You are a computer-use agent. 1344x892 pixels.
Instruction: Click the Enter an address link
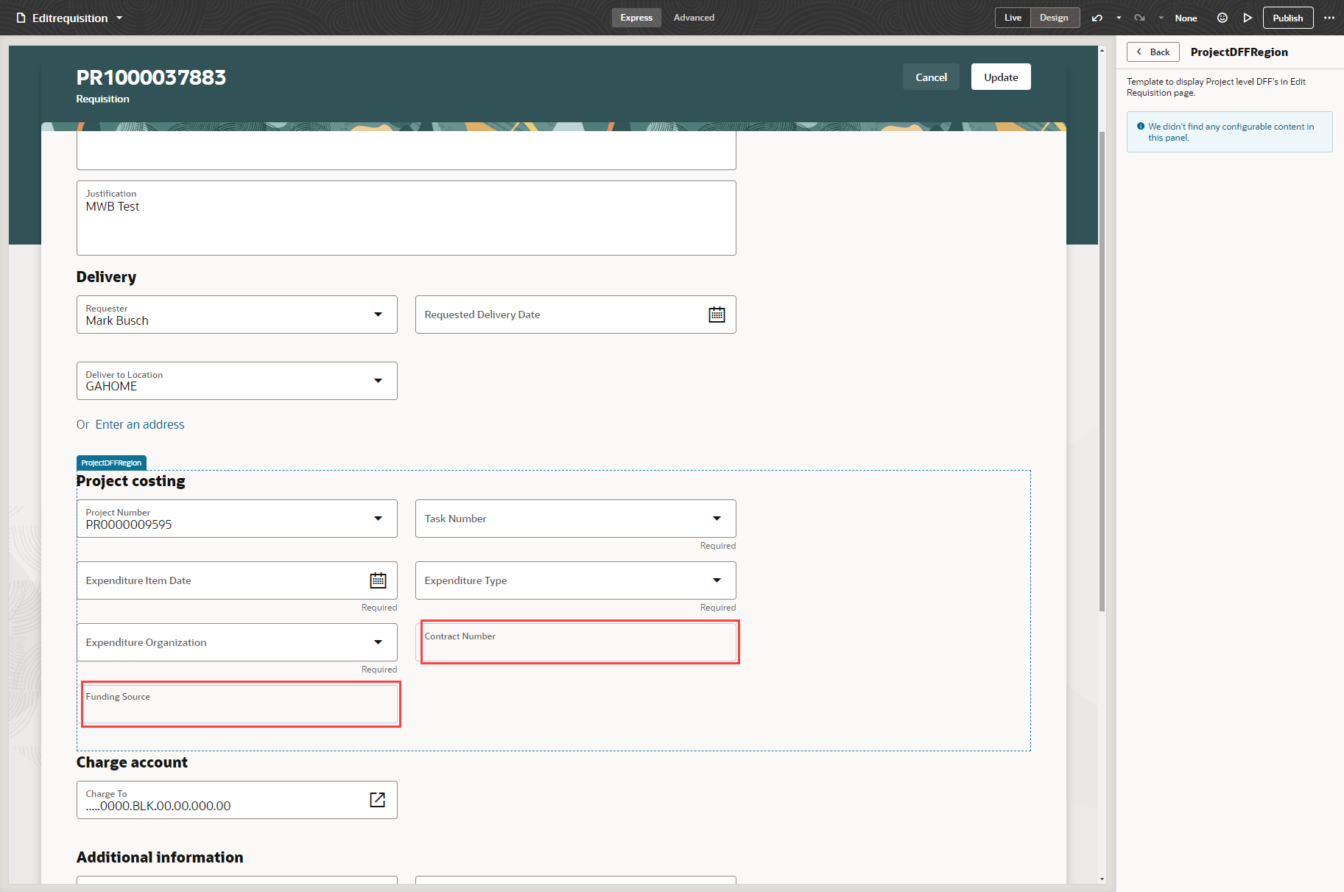[140, 424]
